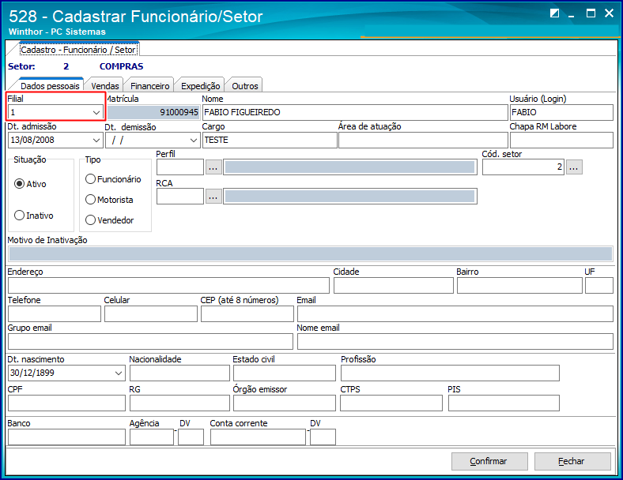Select the Cadastro - Funcionário / Setor tab
The height and width of the screenshot is (480, 623).
pyautogui.click(x=78, y=50)
